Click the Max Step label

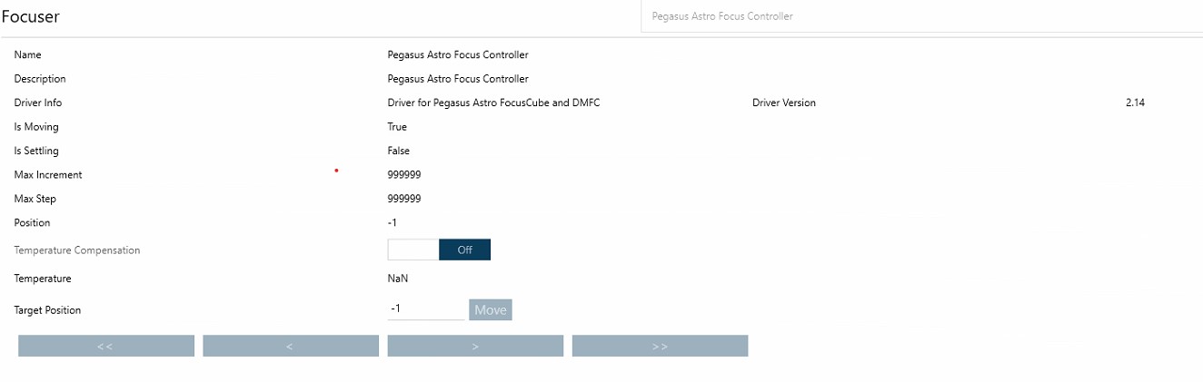click(35, 199)
